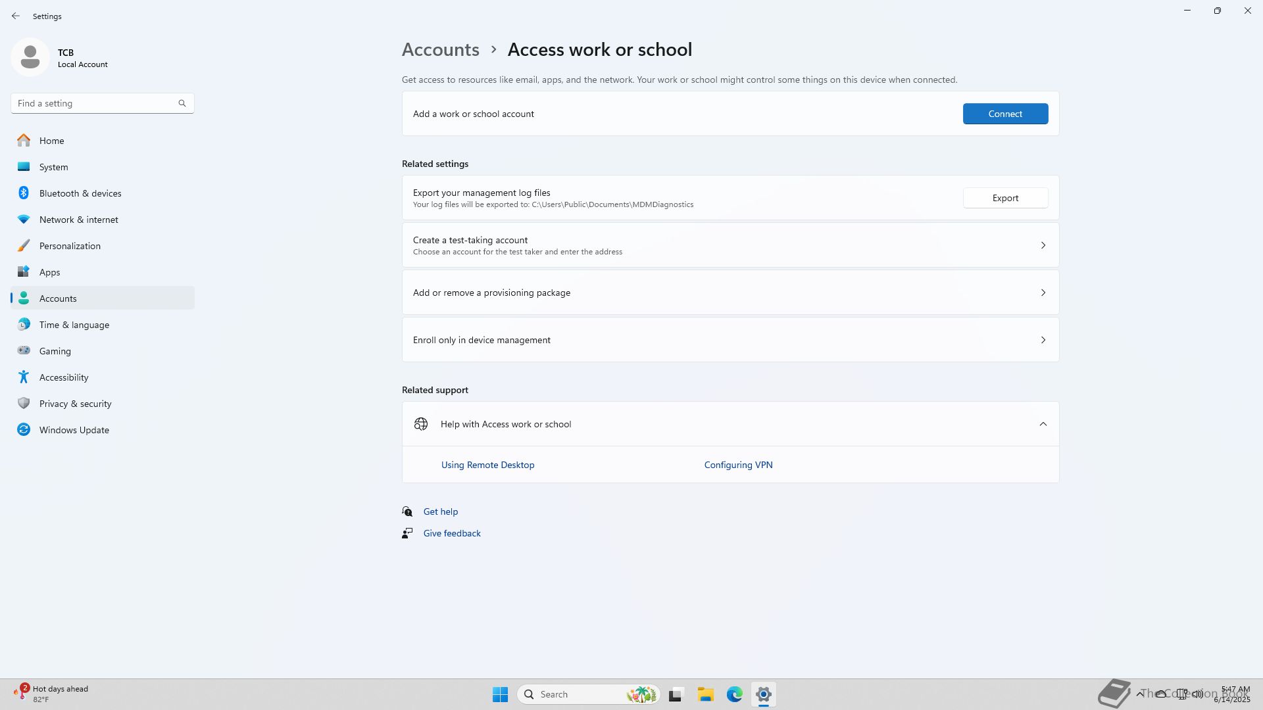Image resolution: width=1263 pixels, height=710 pixels.
Task: Click the search magnifier icon in Find a setting
Action: (x=182, y=103)
